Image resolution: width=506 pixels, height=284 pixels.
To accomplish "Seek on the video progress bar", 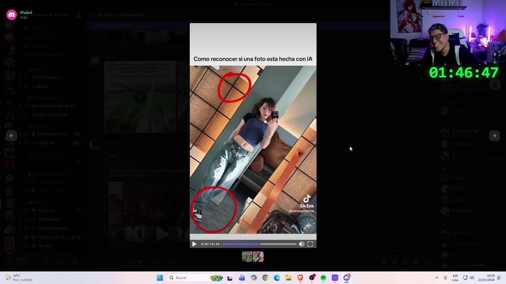I will [259, 244].
